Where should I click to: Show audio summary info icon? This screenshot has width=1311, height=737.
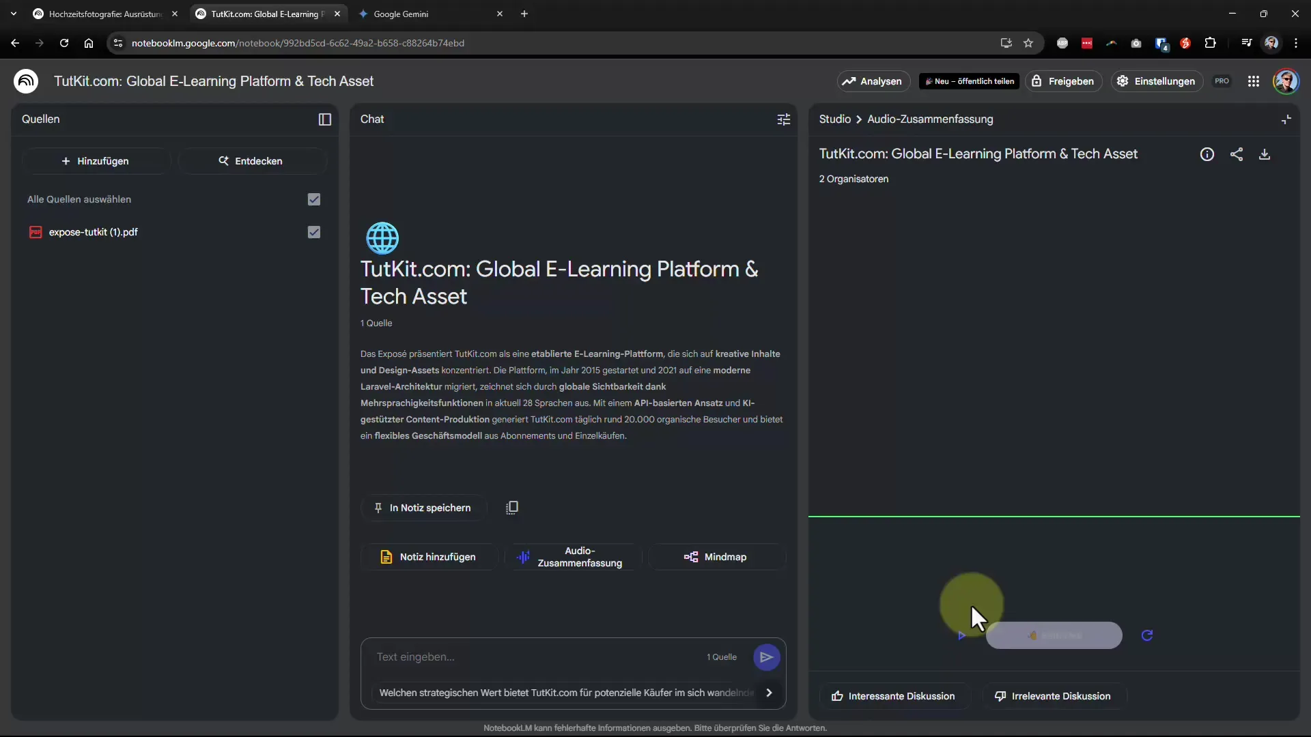1207,154
